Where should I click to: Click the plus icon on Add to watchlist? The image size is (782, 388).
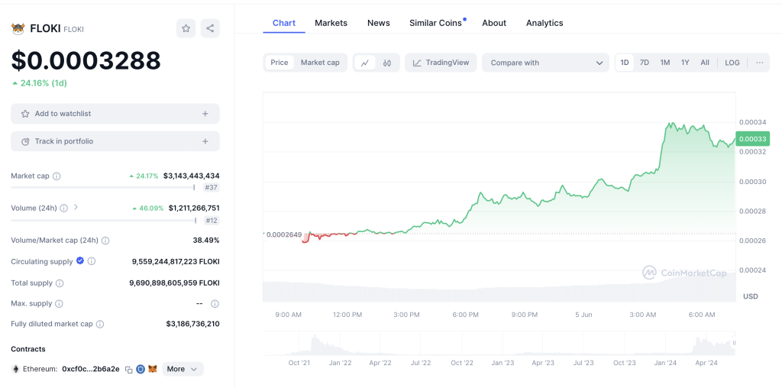(205, 114)
